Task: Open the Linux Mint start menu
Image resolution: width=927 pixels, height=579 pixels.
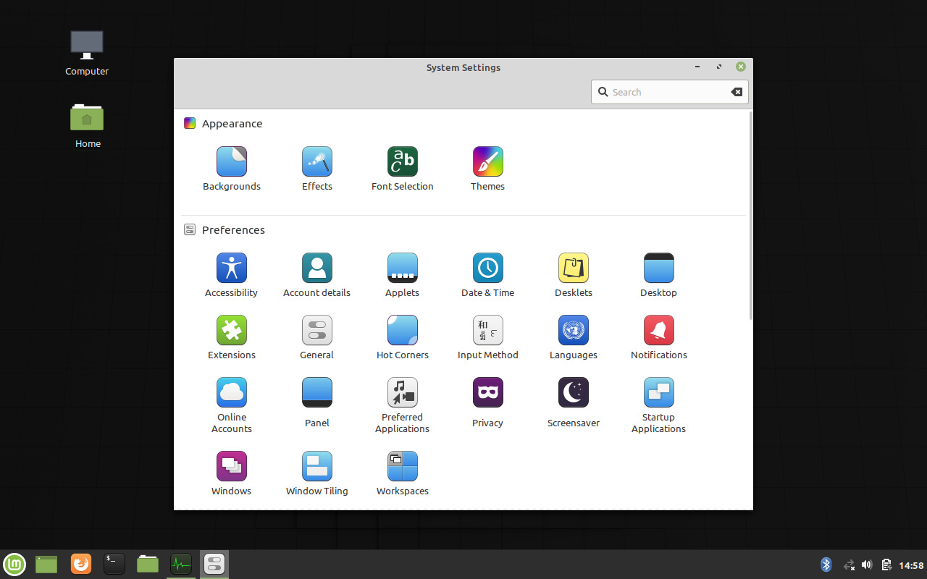Action: 14,564
